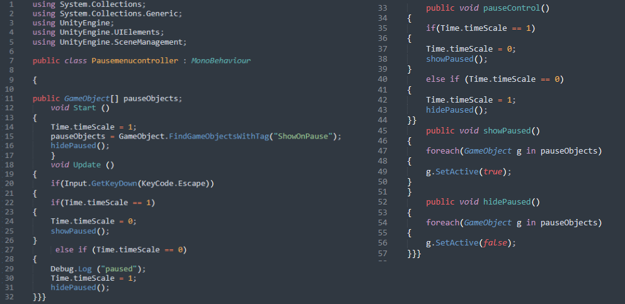
Task: Click 'showPaused();' call on line 25
Action: pos(80,231)
